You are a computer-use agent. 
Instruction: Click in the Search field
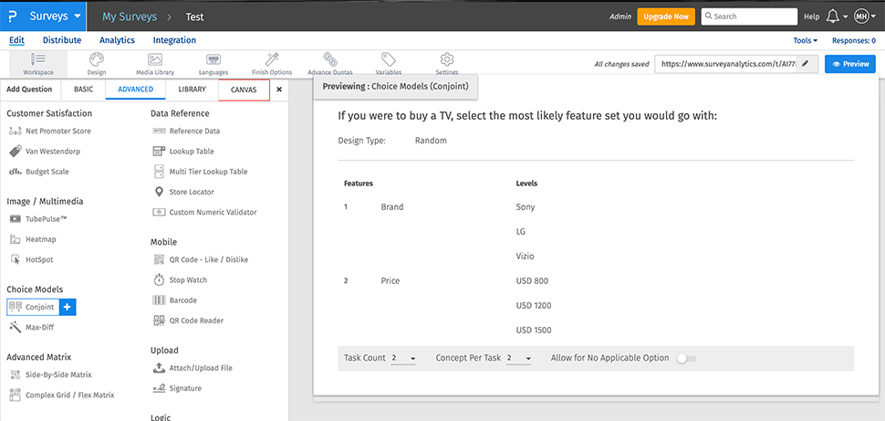point(749,16)
